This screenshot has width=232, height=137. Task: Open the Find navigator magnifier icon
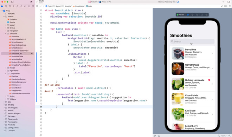(x=13, y=6)
